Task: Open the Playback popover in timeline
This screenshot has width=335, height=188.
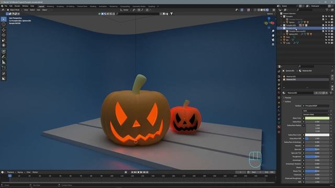Action: [11, 172]
